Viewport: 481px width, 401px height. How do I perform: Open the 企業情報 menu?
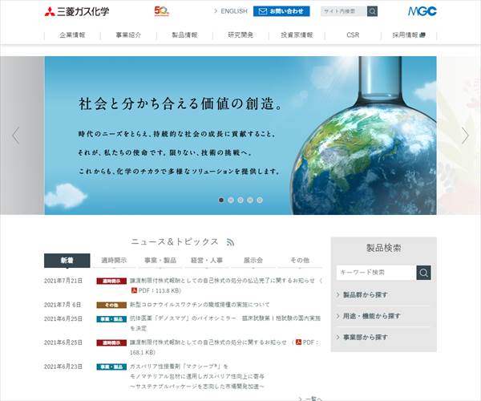[72, 35]
